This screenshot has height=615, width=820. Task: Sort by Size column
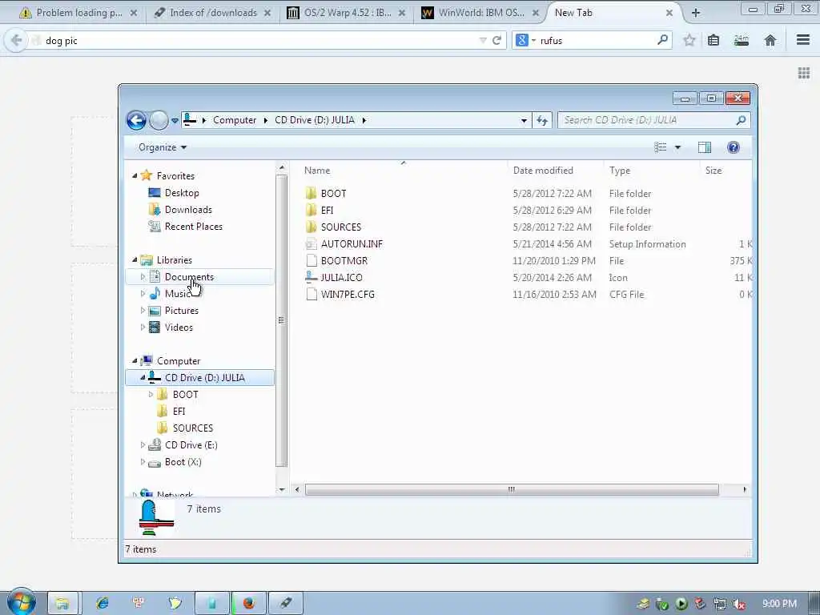point(713,171)
